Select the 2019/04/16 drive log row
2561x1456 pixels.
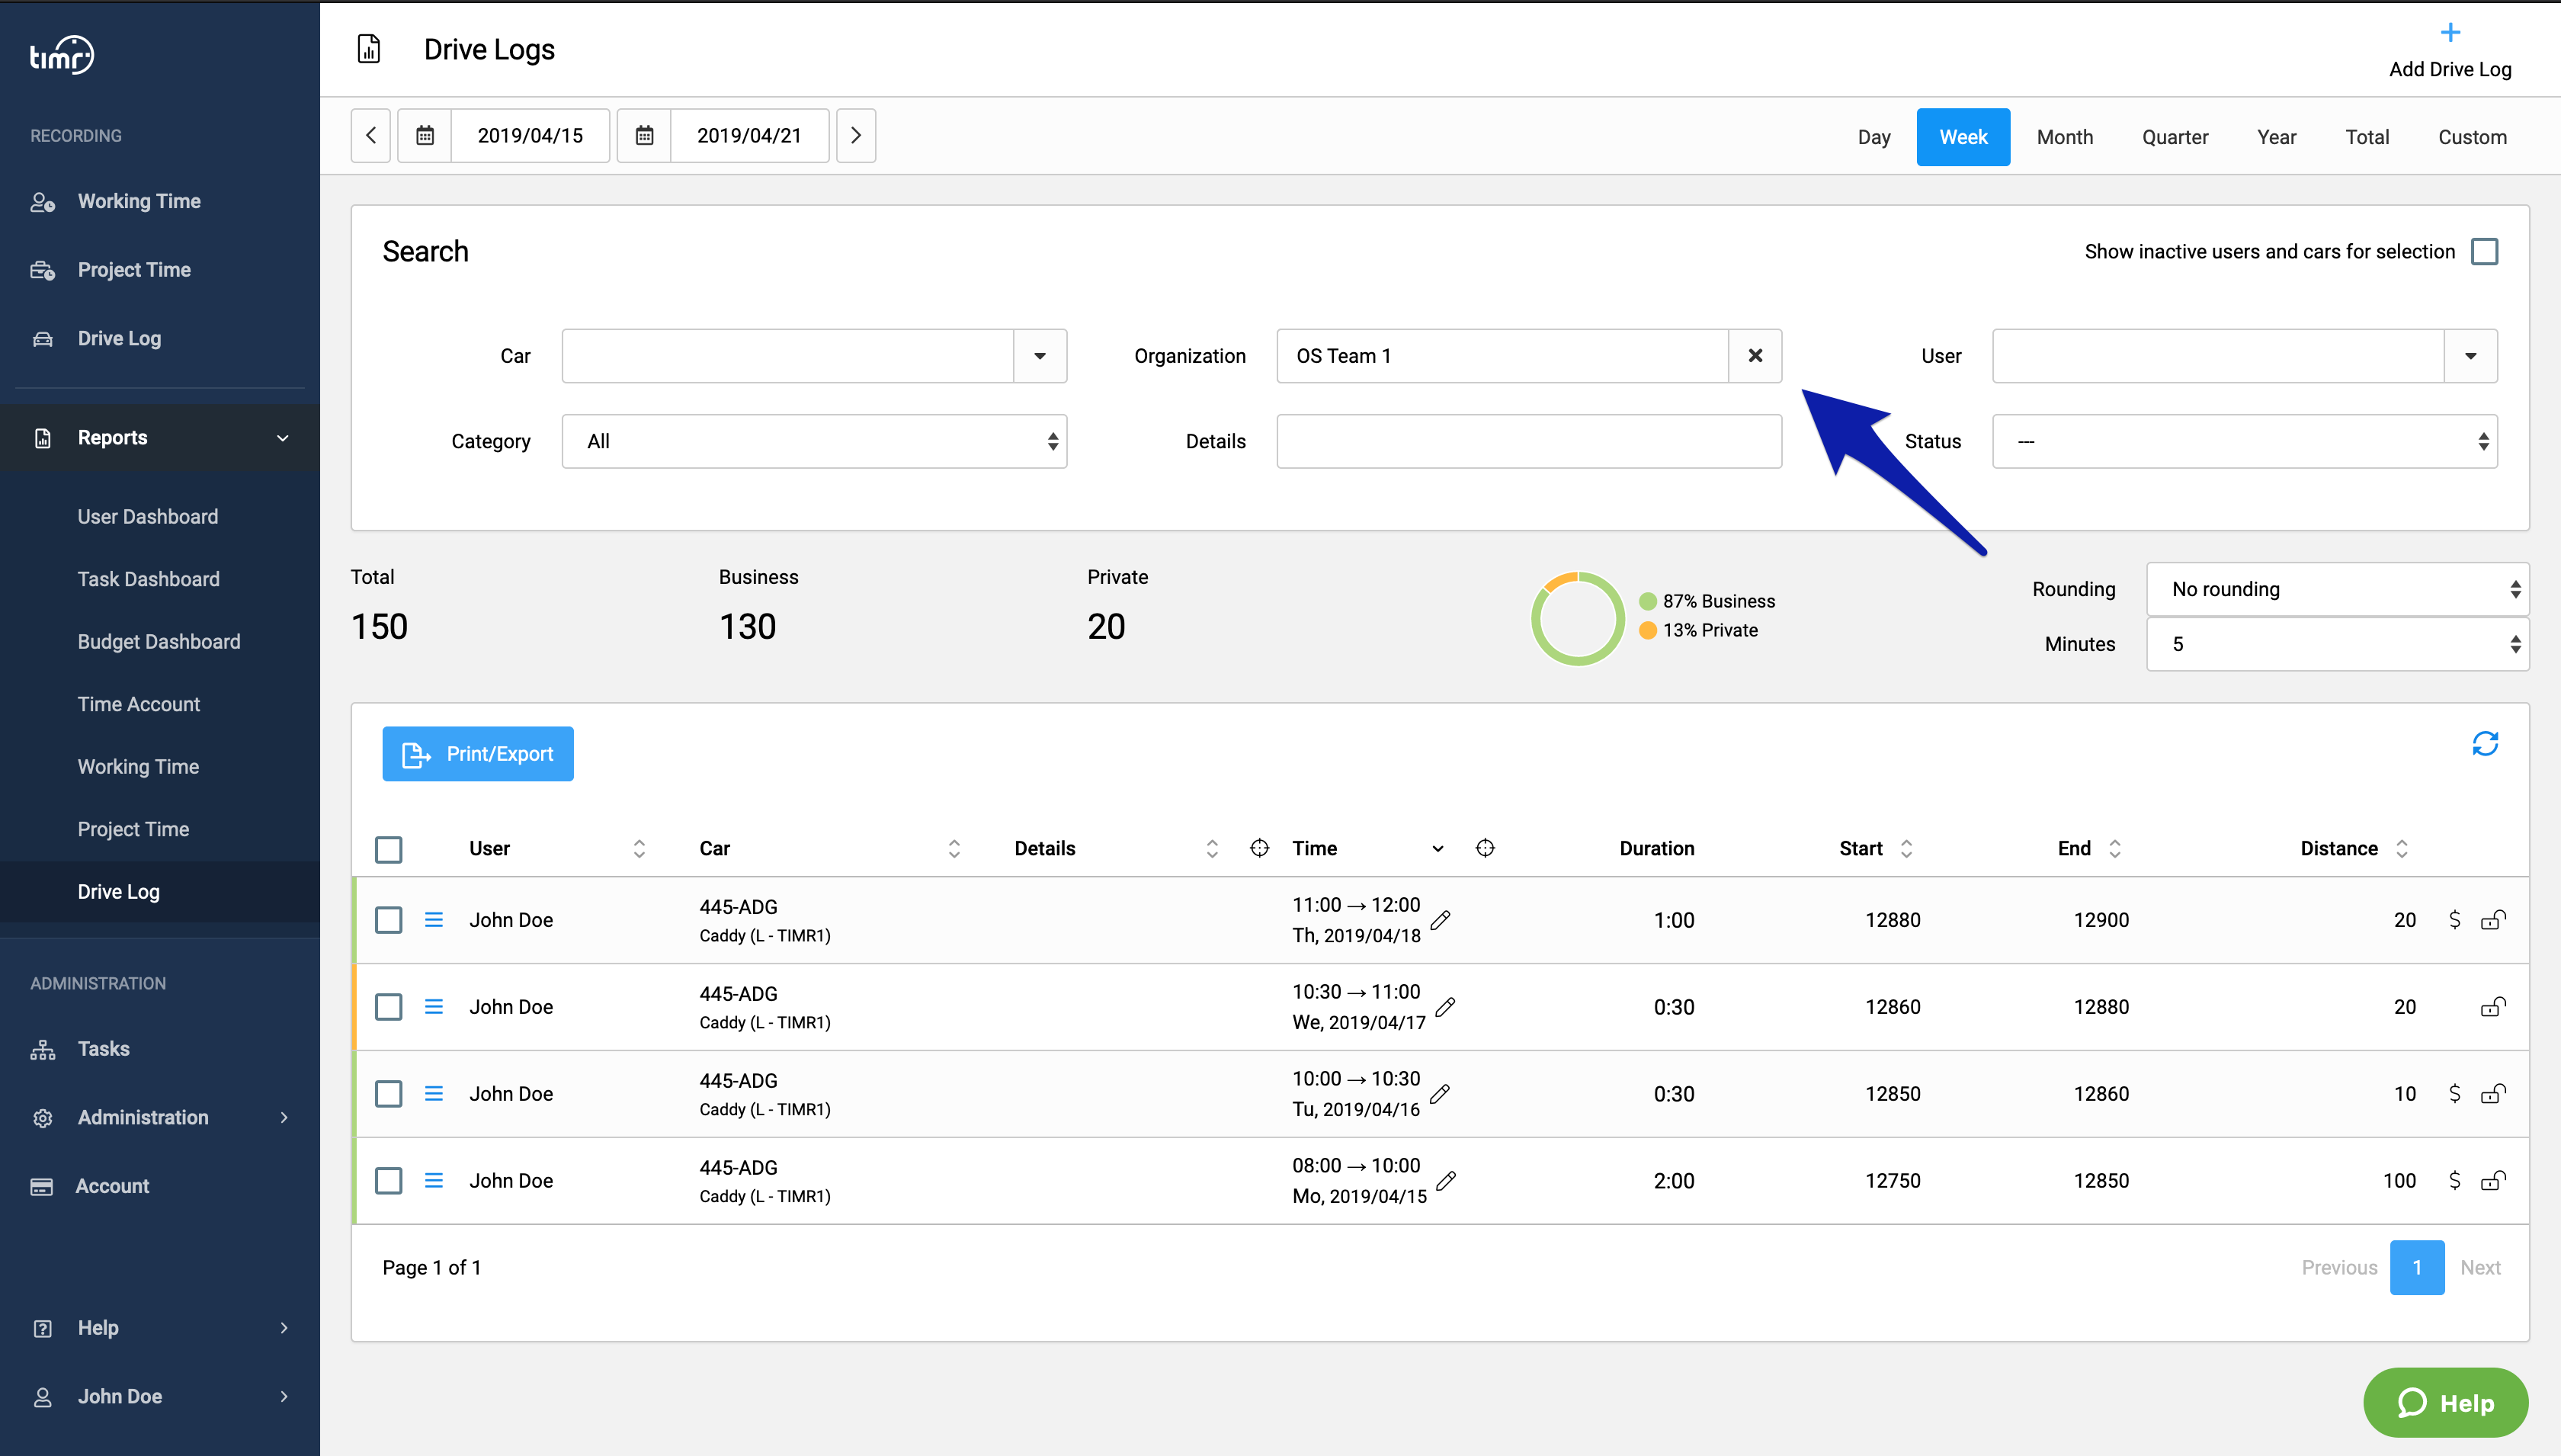click(389, 1094)
